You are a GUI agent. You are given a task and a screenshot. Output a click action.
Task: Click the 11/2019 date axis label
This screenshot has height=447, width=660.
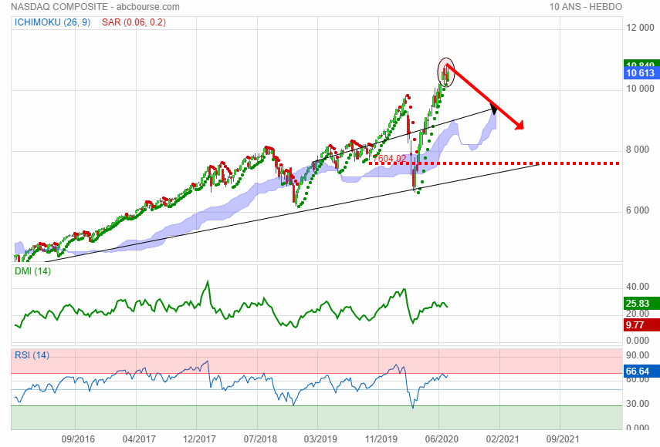381,439
